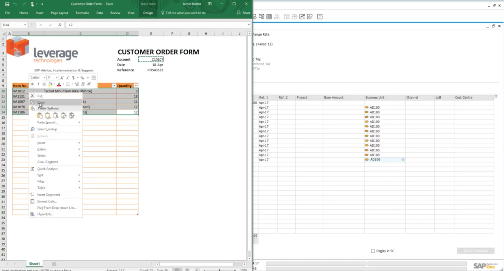Click Pick From Drop-down List entry
This screenshot has height=271, width=504.
[56, 208]
